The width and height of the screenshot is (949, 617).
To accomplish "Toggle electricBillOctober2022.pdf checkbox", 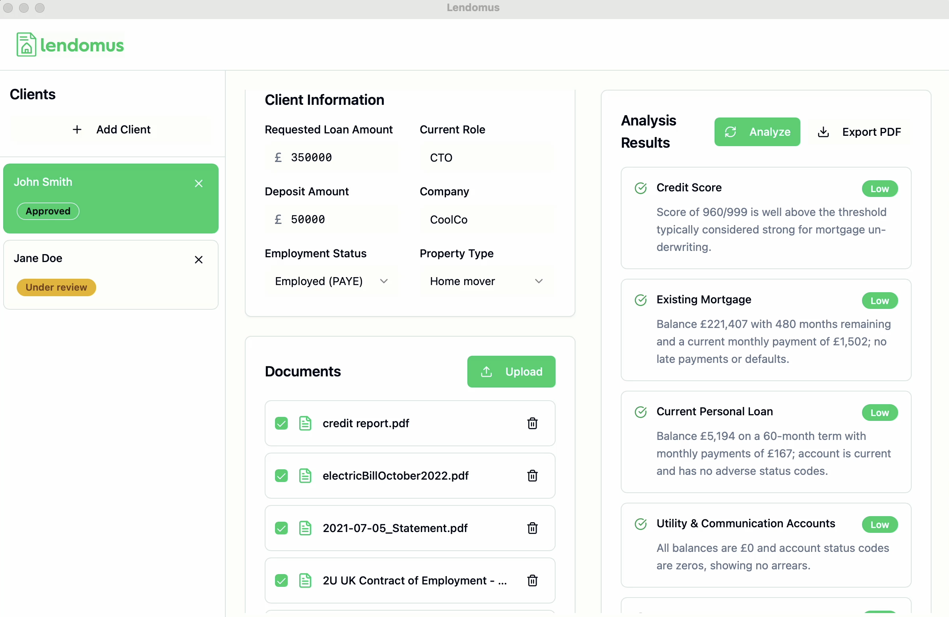I will point(281,475).
